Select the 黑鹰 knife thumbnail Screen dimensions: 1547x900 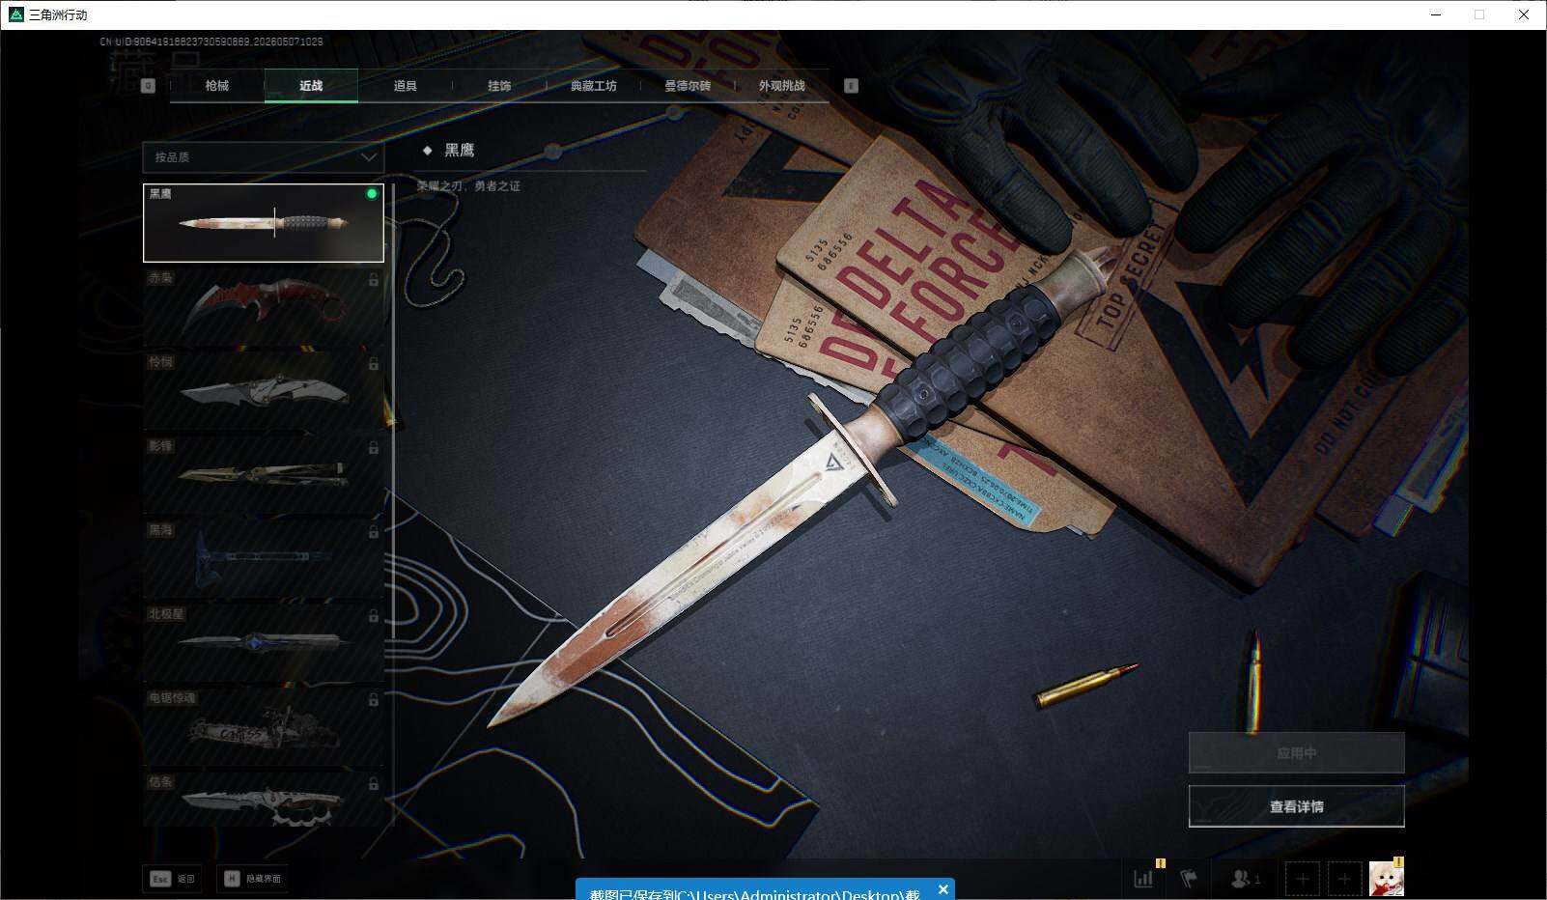264,223
